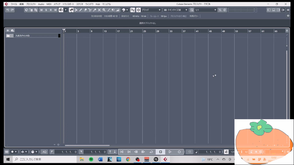Open the setup window layout settings

click(283, 10)
